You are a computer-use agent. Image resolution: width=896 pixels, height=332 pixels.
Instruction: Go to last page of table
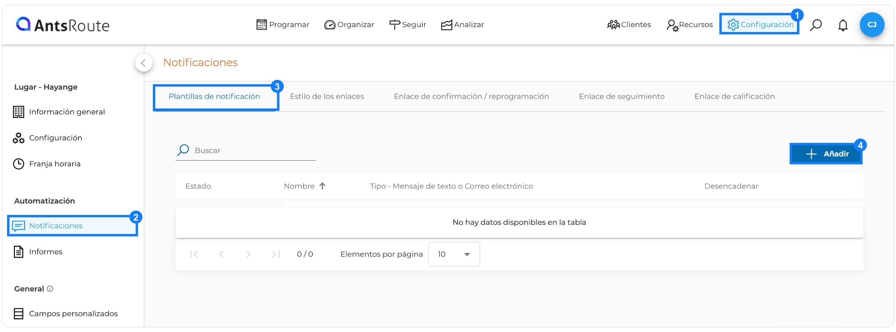click(276, 254)
